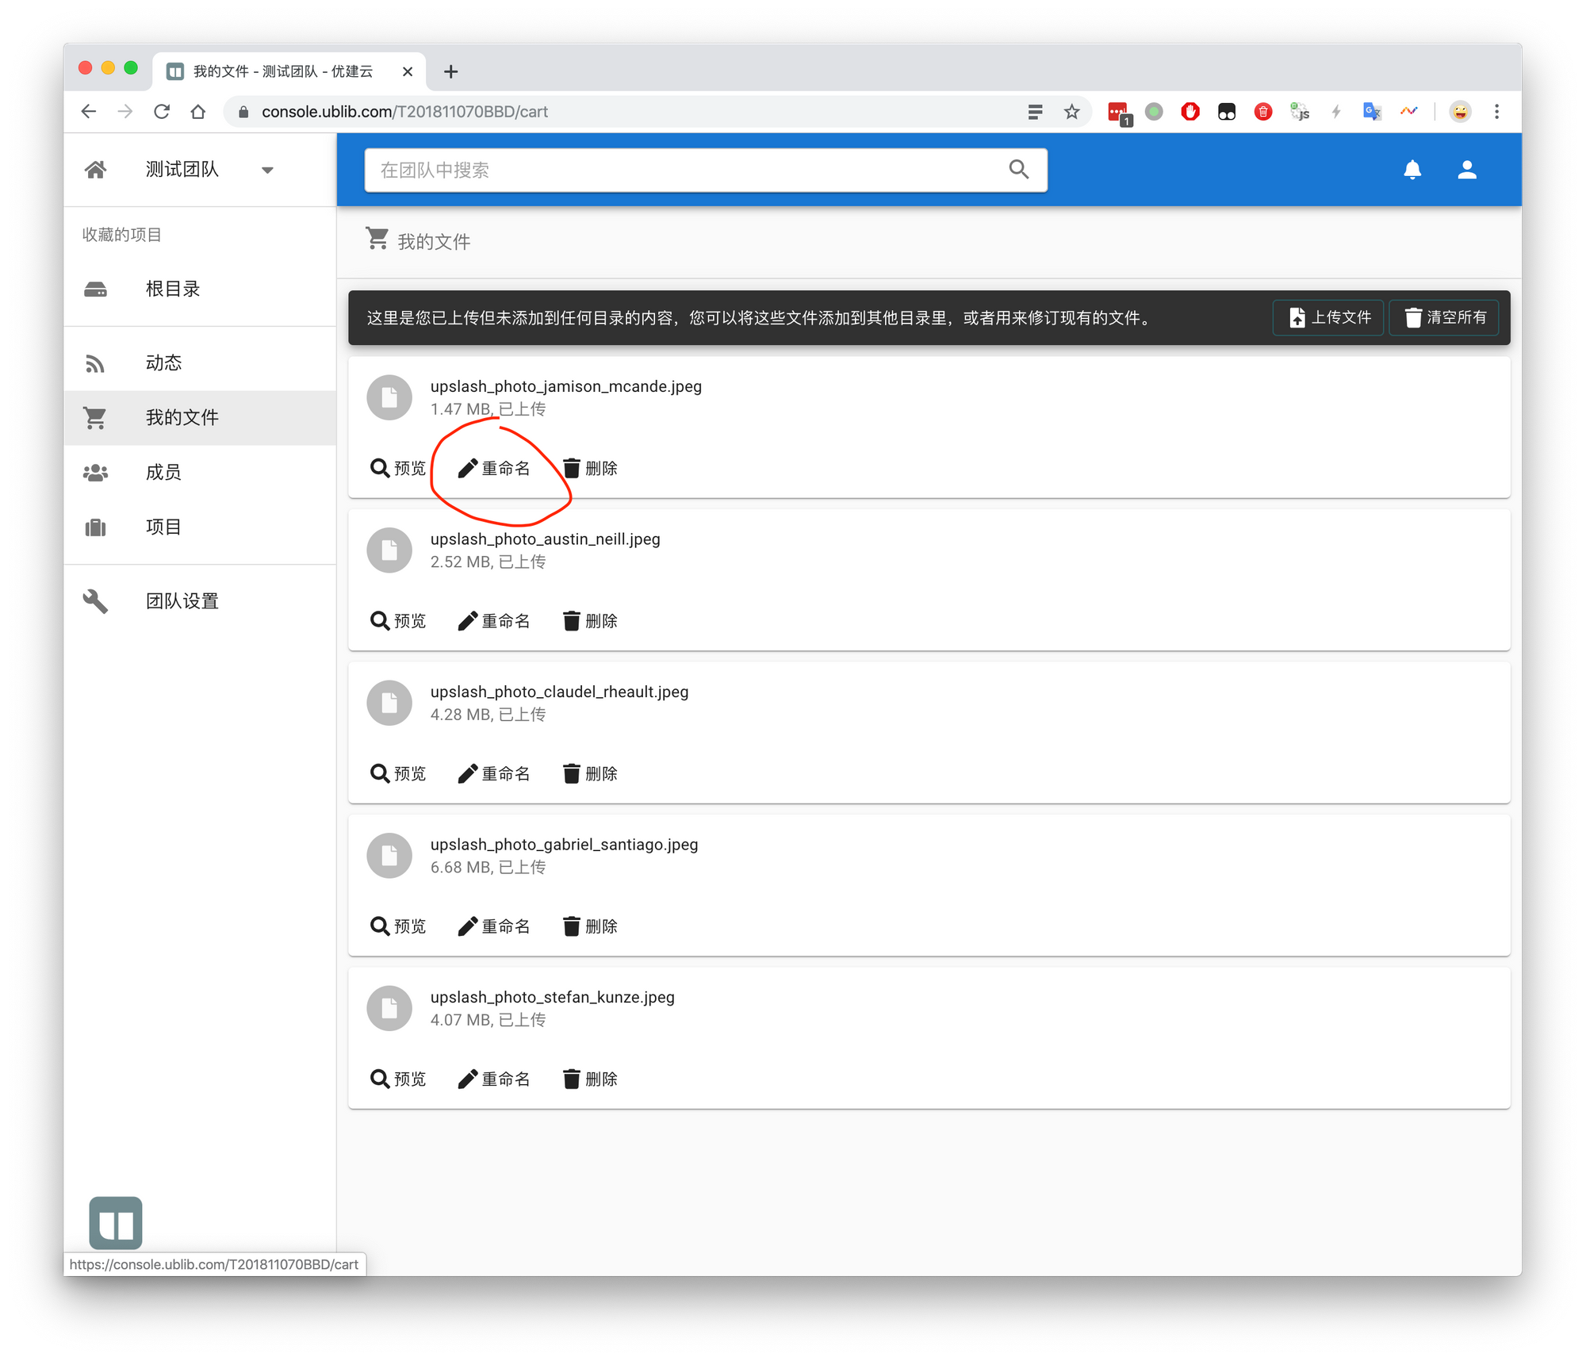Viewport: 1586px width, 1361px height.
Task: Open the user account icon
Action: click(1467, 170)
